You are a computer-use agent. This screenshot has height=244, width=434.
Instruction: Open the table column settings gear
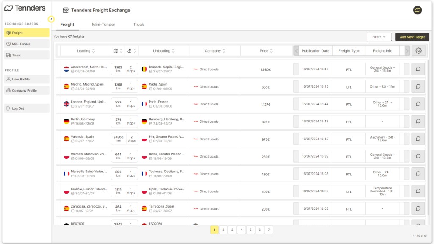418,51
